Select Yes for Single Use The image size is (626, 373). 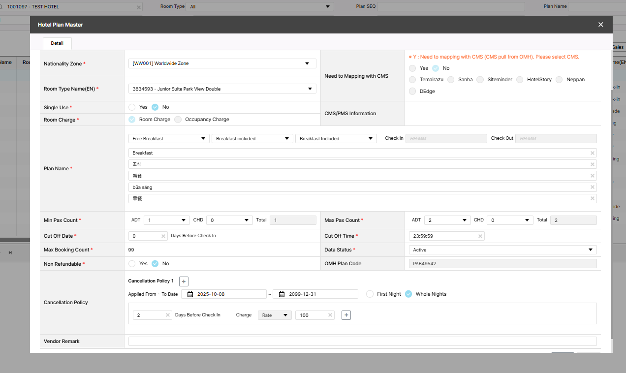coord(132,107)
